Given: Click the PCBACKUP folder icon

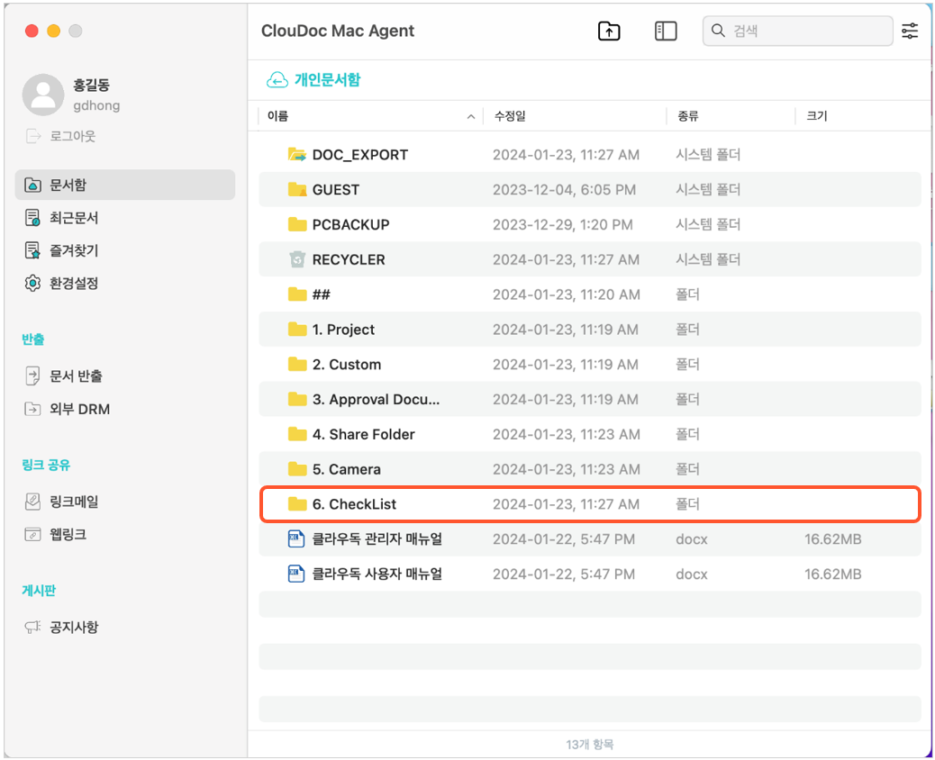Looking at the screenshot, I should click(x=297, y=225).
